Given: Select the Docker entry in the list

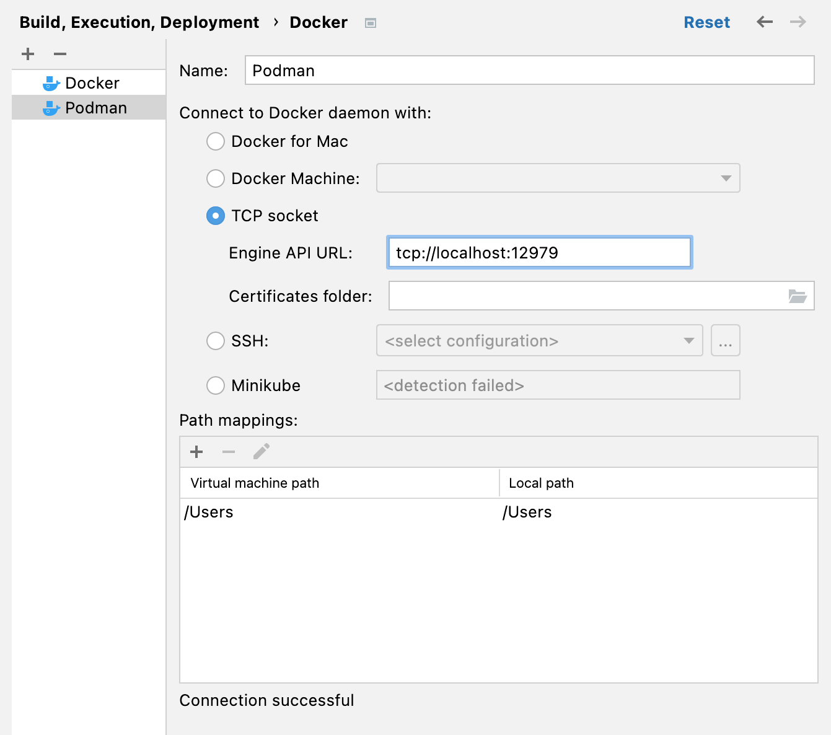Looking at the screenshot, I should (89, 83).
